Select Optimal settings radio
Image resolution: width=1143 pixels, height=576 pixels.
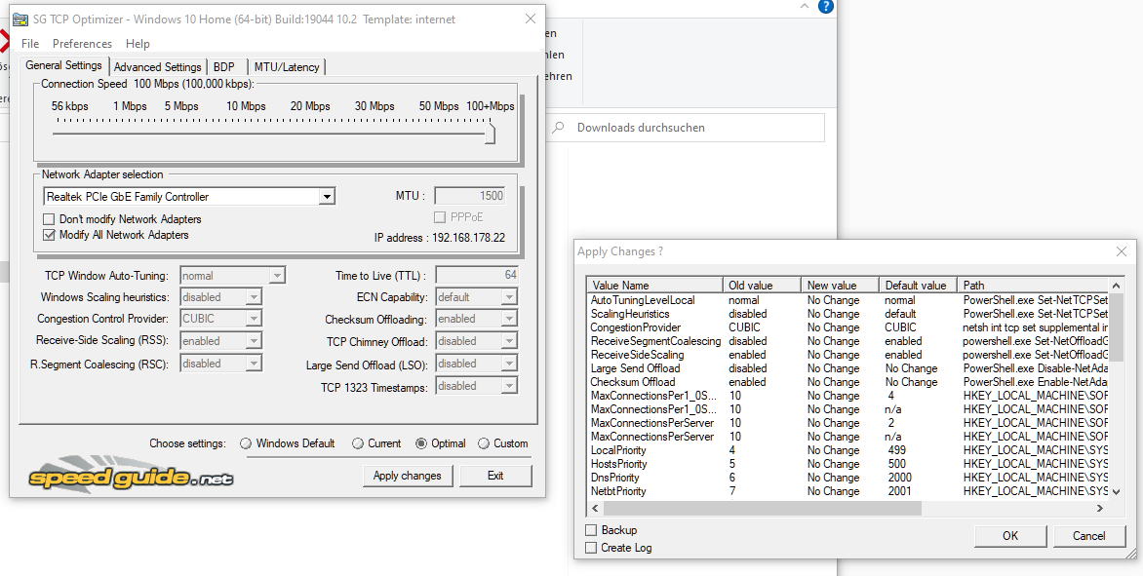[x=421, y=443]
